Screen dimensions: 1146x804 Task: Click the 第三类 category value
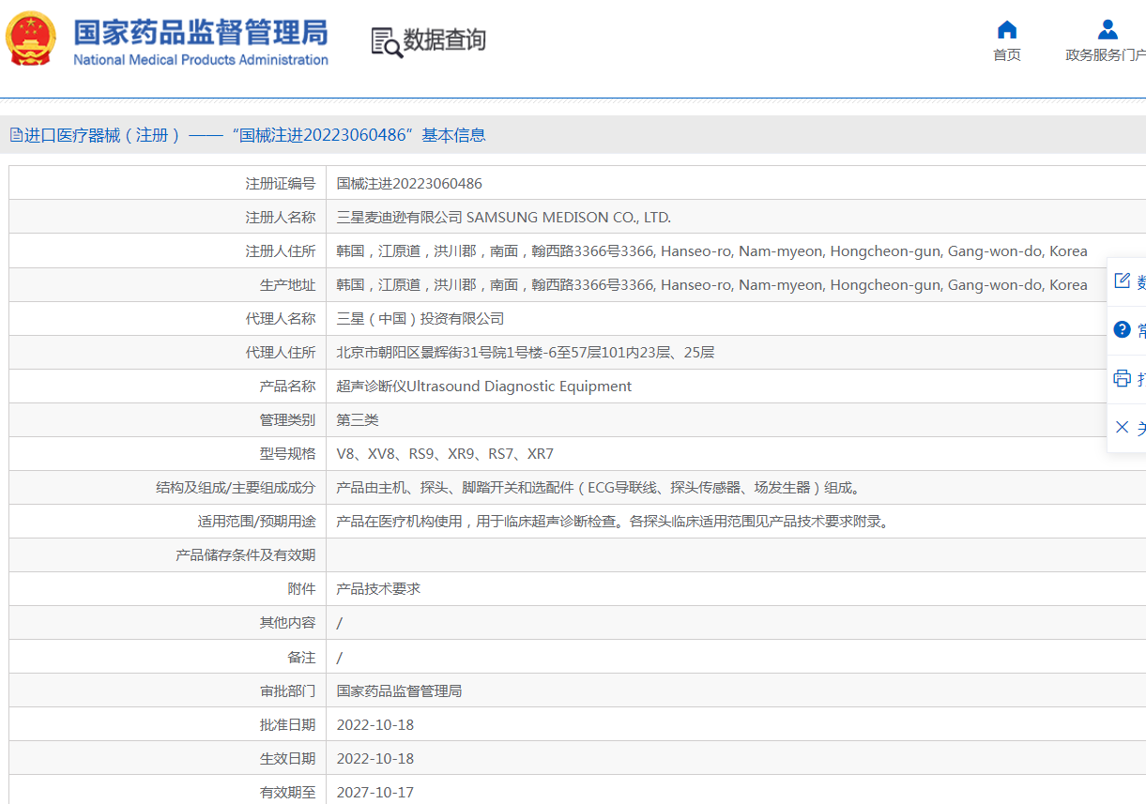(358, 420)
